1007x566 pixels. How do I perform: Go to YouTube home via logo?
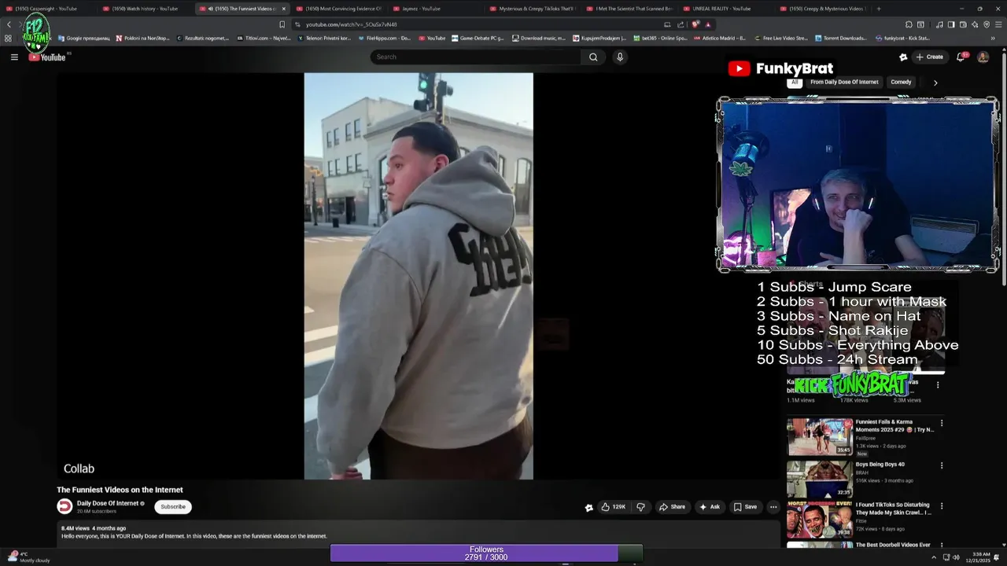point(49,57)
